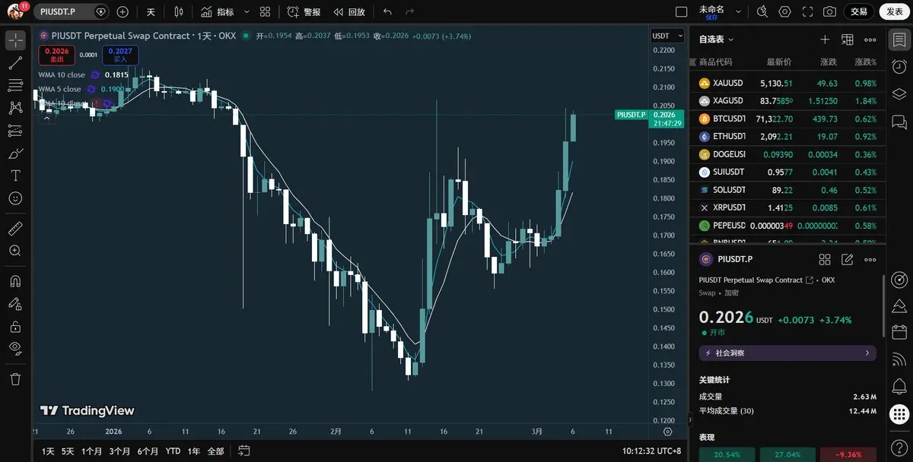Select the crosshair cursor tool
This screenshot has width=913, height=462.
[15, 40]
